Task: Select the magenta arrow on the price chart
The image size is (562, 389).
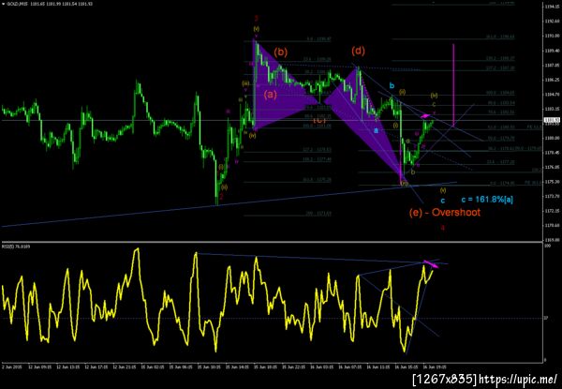Action: [424, 116]
